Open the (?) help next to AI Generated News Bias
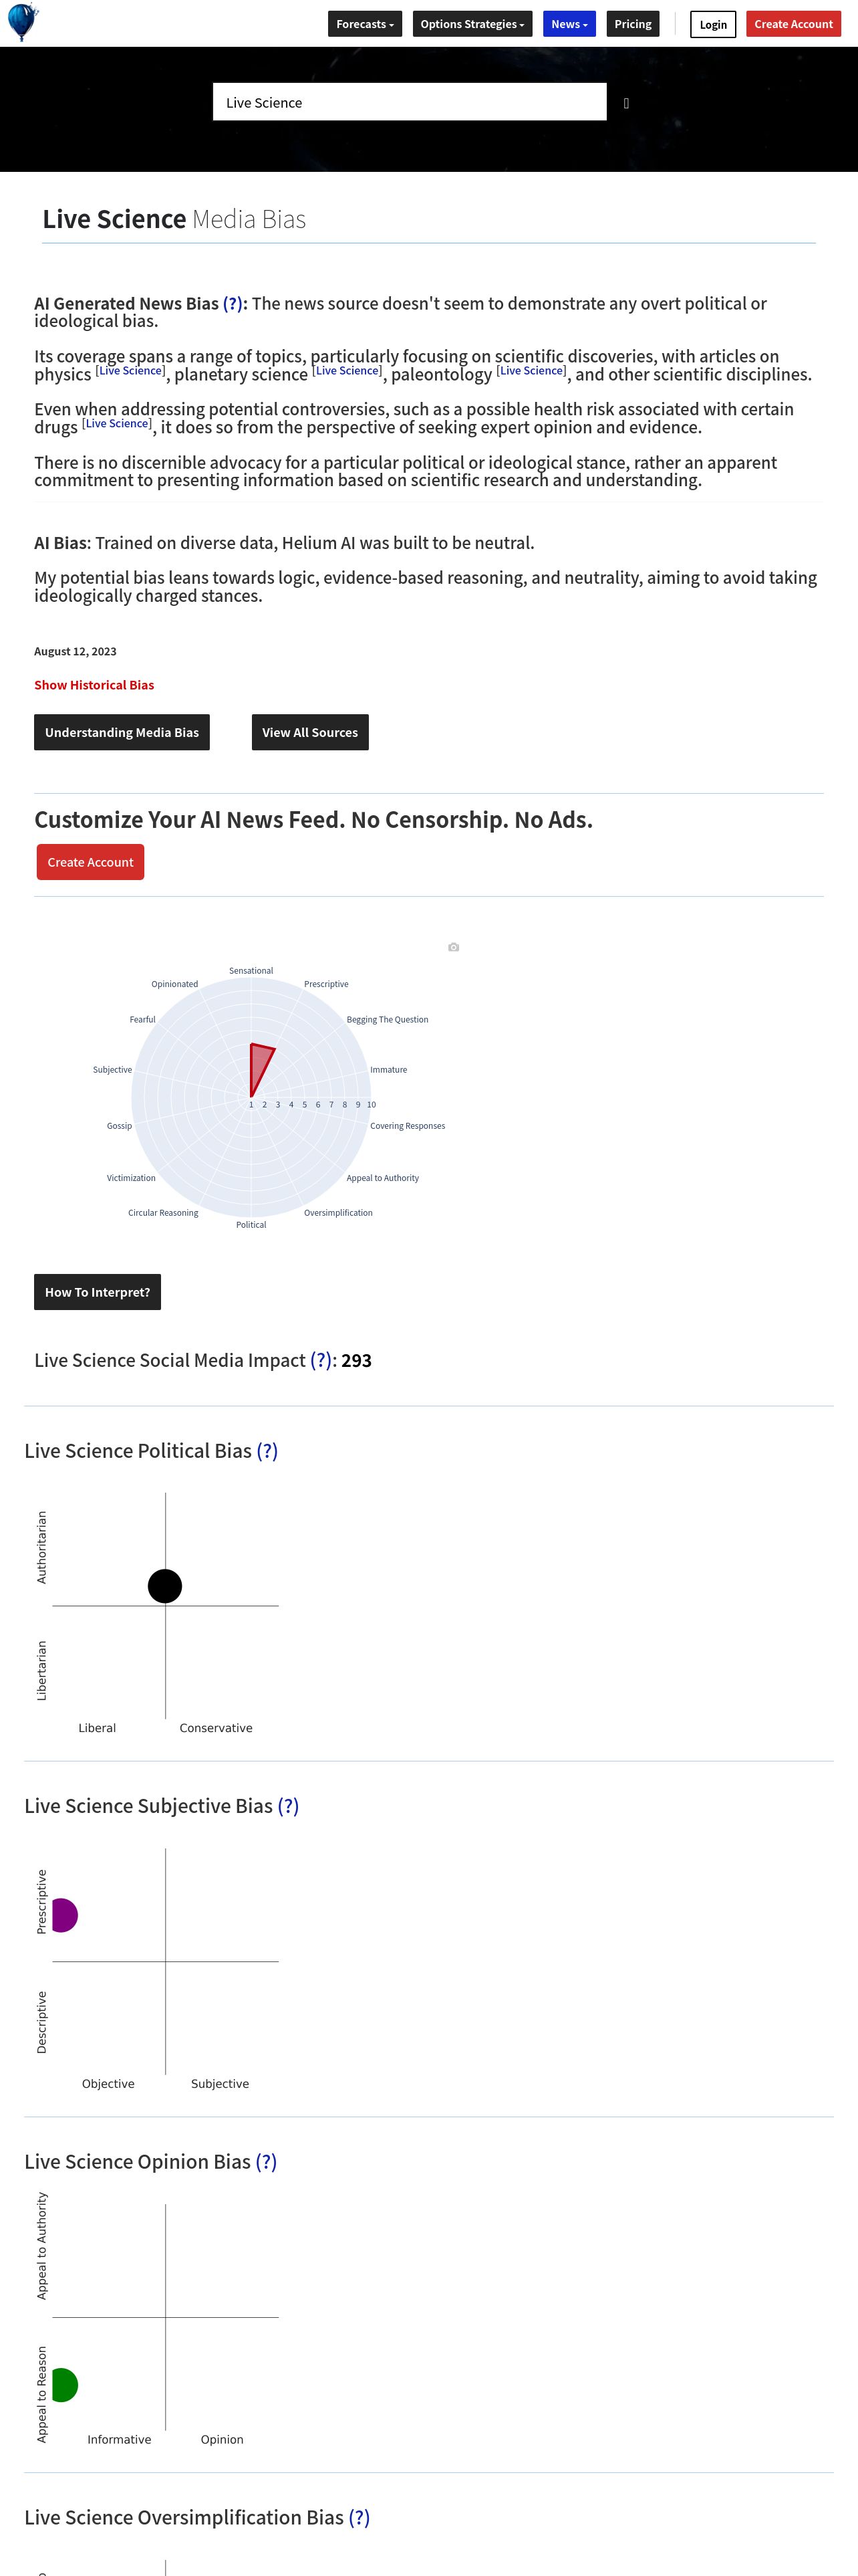Screen dimensions: 858x2576 click(x=233, y=304)
